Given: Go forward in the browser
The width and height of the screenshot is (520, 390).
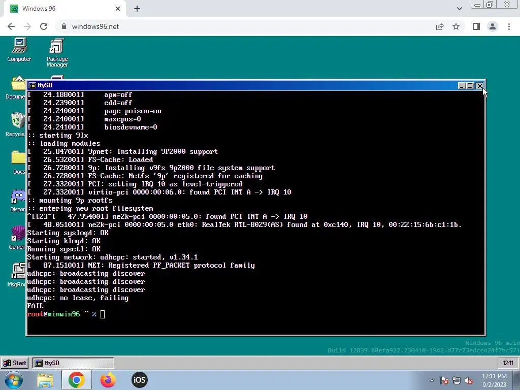Looking at the screenshot, I should click(x=27, y=26).
